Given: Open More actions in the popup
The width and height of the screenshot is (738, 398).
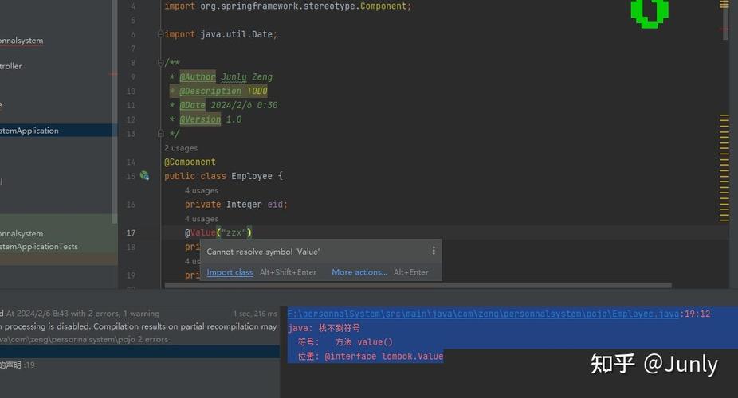Looking at the screenshot, I should click(359, 272).
